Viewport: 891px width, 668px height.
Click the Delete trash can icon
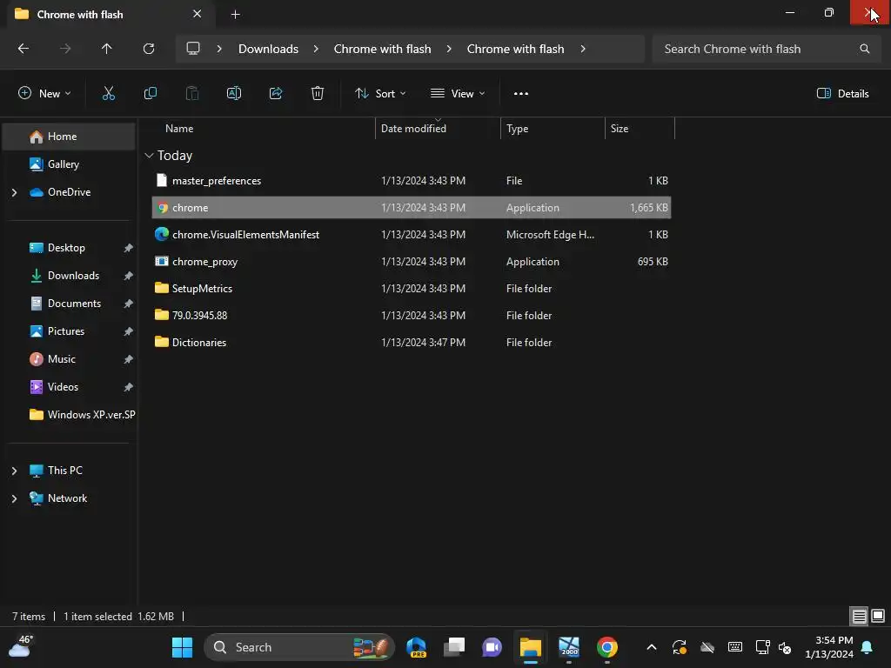[x=318, y=93]
